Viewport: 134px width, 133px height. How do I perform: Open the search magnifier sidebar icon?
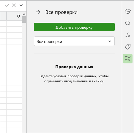pyautogui.click(x=128, y=23)
